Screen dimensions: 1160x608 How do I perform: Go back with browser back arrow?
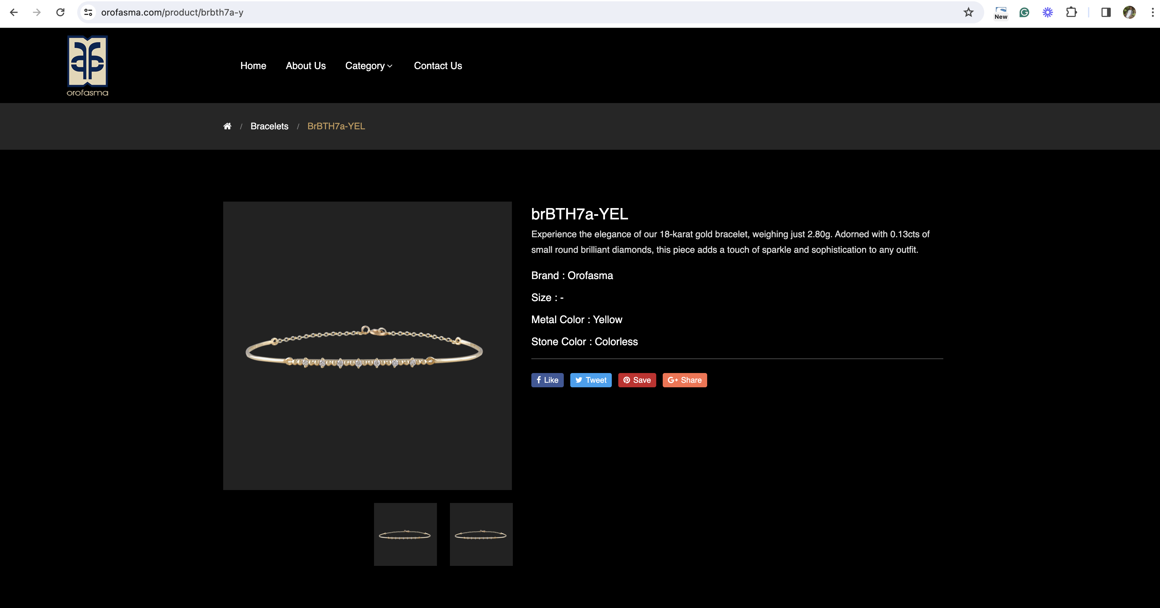pos(14,12)
